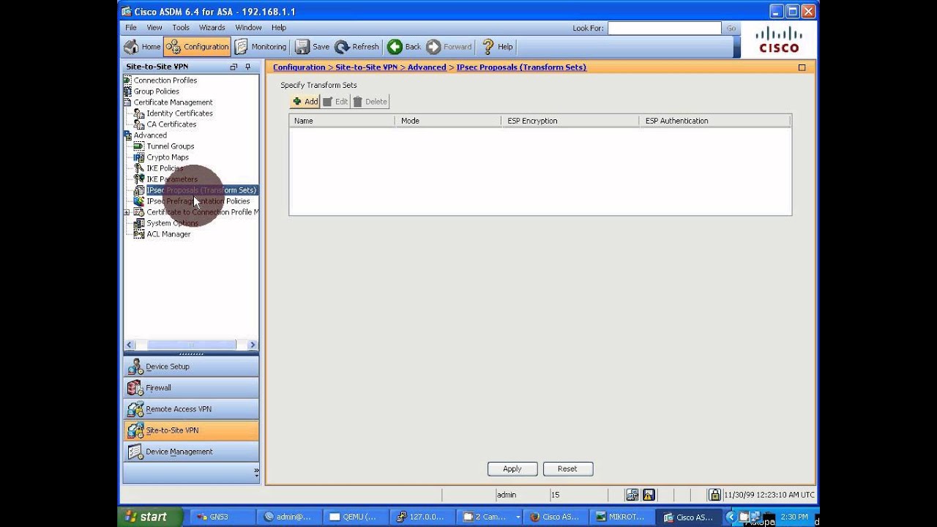Click the Advanced breadcrumb link
The height and width of the screenshot is (527, 937).
(x=427, y=67)
